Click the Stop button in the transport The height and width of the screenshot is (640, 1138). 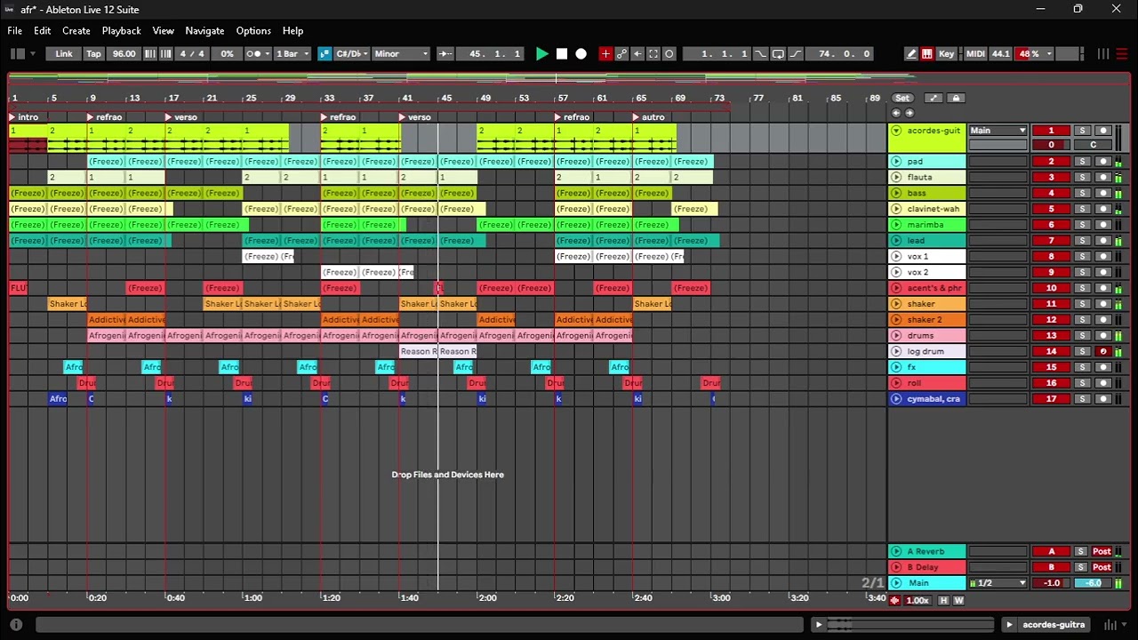click(562, 54)
